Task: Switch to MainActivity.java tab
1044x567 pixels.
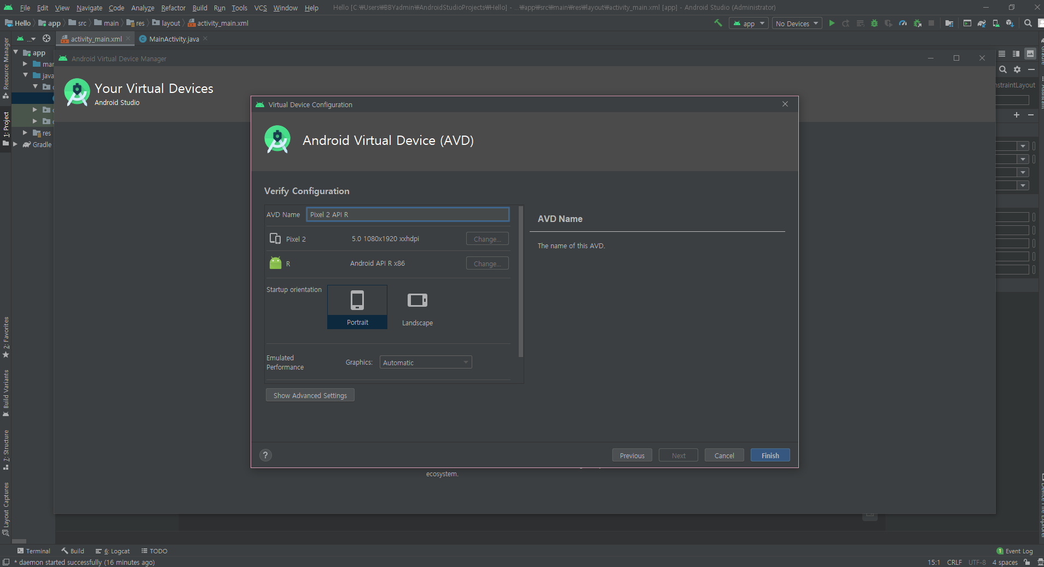Action: click(174, 39)
